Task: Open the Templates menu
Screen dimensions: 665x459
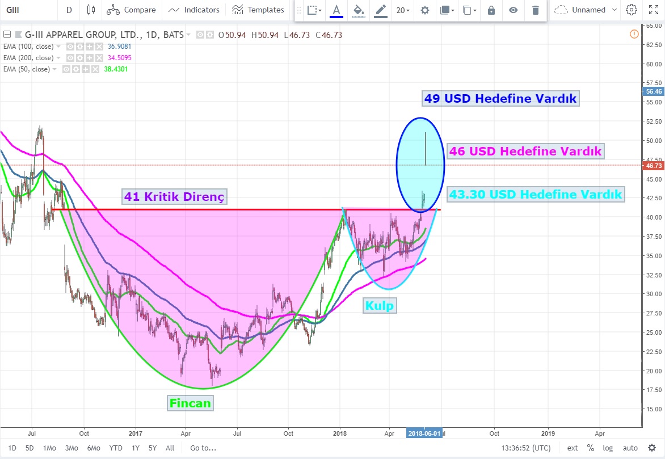Action: (258, 10)
